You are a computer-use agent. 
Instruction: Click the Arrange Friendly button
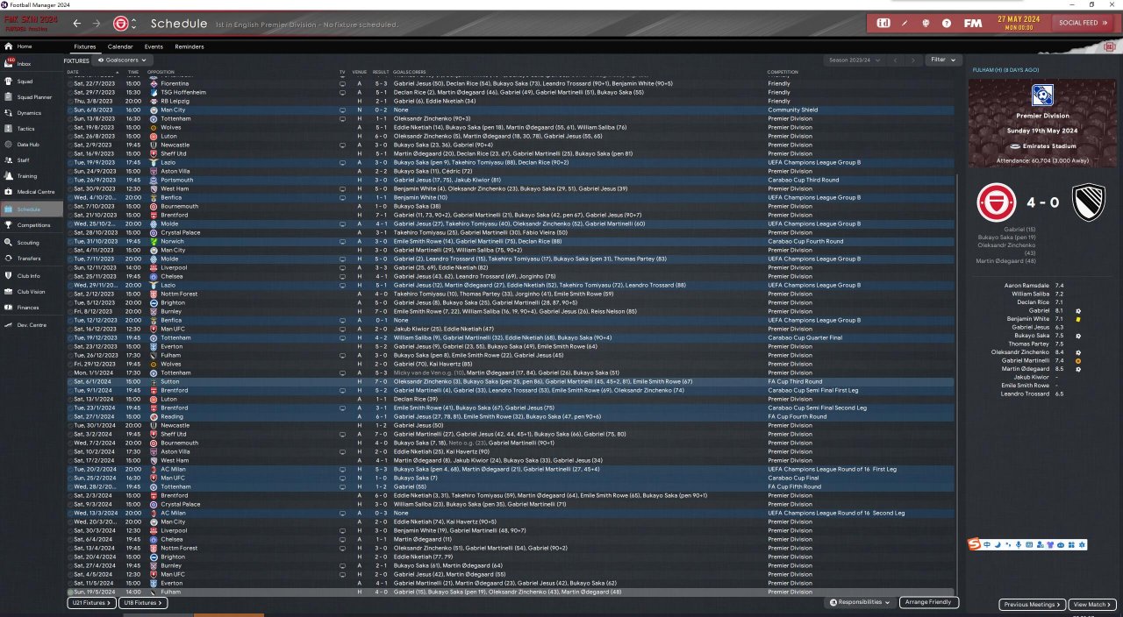[929, 603]
